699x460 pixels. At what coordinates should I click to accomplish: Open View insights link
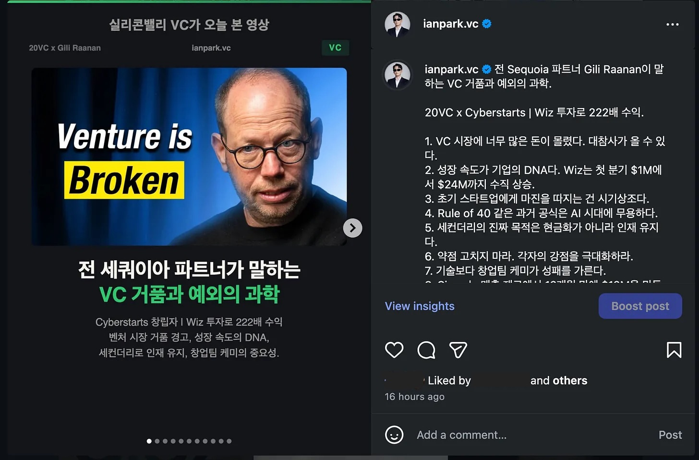[420, 306]
